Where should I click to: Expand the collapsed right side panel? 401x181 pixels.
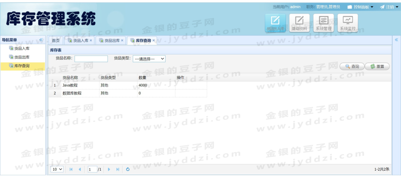(397, 40)
